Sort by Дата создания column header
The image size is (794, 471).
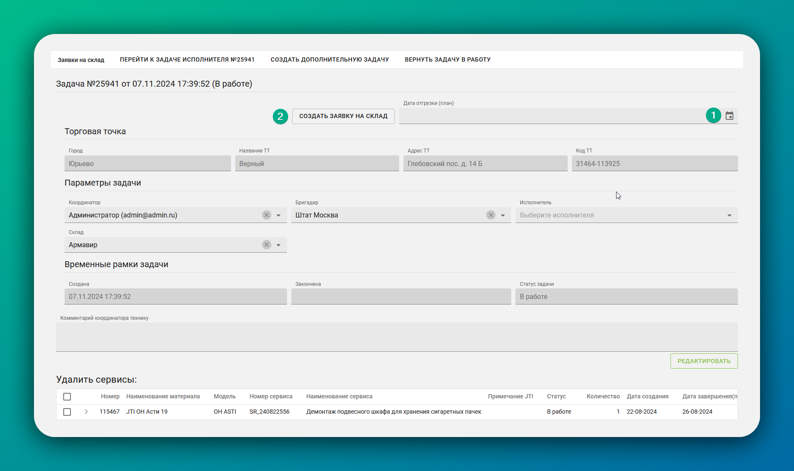click(x=648, y=396)
